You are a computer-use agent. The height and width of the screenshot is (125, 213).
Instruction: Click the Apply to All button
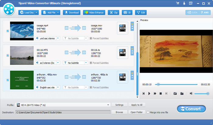(x=137, y=105)
